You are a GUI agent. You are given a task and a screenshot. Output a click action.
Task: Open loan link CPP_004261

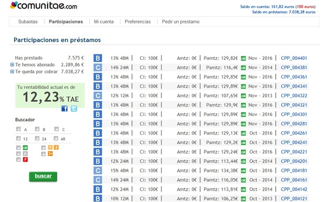[294, 133]
